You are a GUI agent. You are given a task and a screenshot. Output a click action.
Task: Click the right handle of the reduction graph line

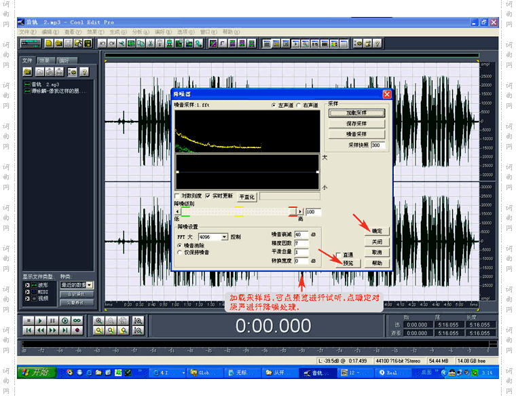317,172
